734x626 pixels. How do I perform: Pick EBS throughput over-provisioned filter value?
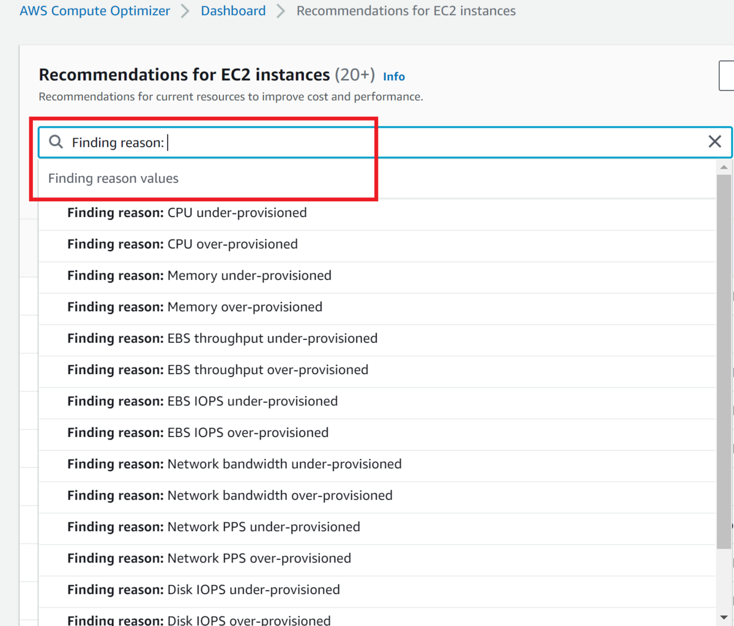tap(218, 370)
